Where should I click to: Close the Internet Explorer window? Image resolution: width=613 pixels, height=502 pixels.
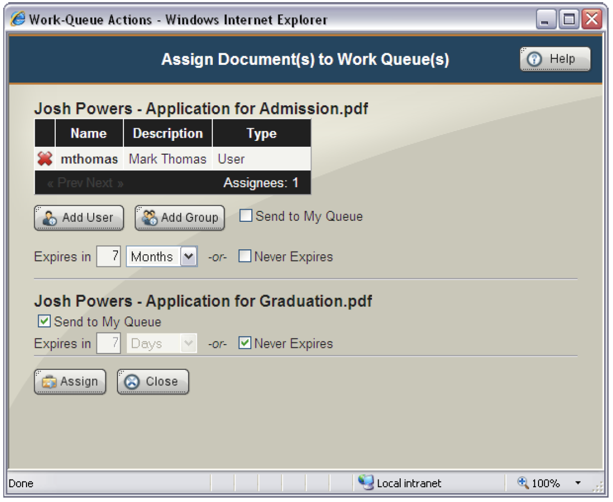coord(592,19)
